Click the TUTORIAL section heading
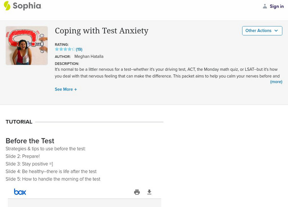 [x=19, y=122]
